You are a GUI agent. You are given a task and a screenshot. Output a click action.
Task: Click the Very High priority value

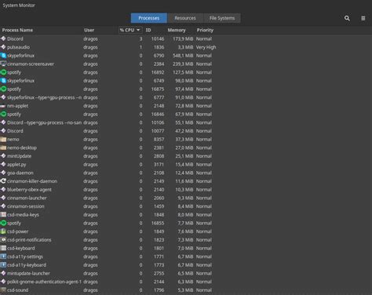click(206, 47)
